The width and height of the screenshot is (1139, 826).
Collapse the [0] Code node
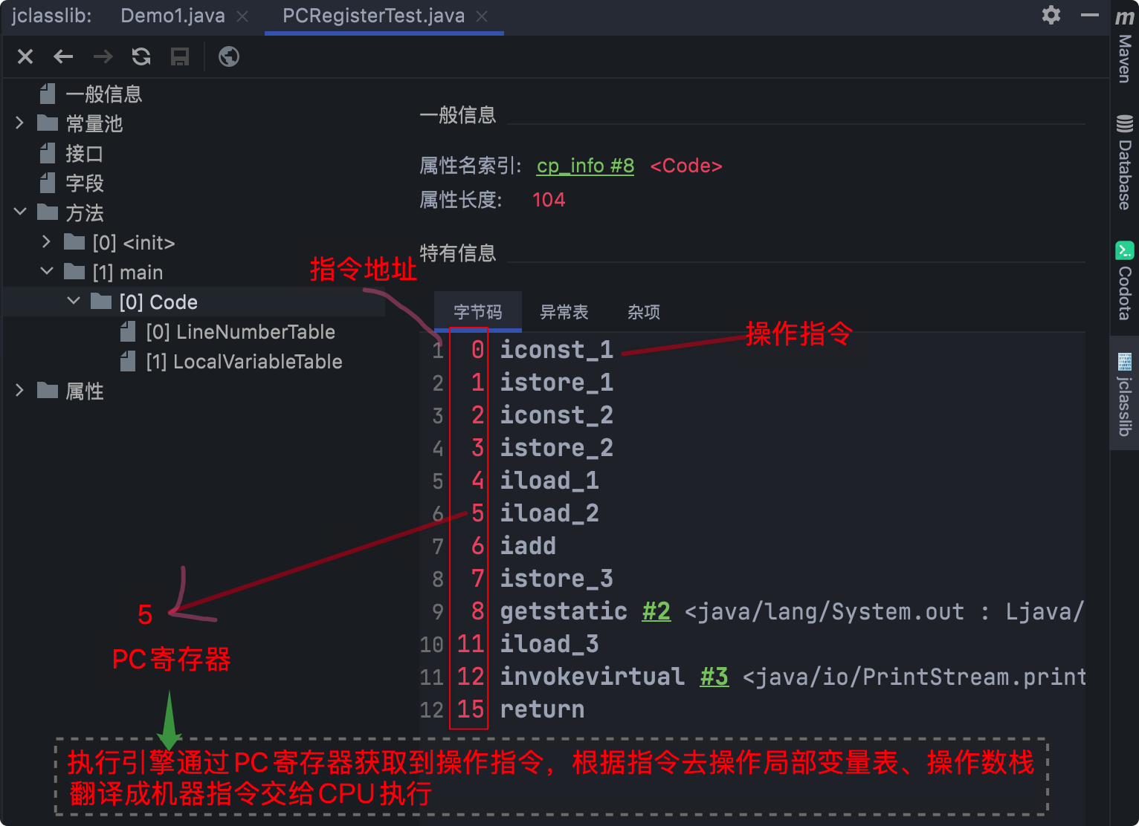point(74,302)
